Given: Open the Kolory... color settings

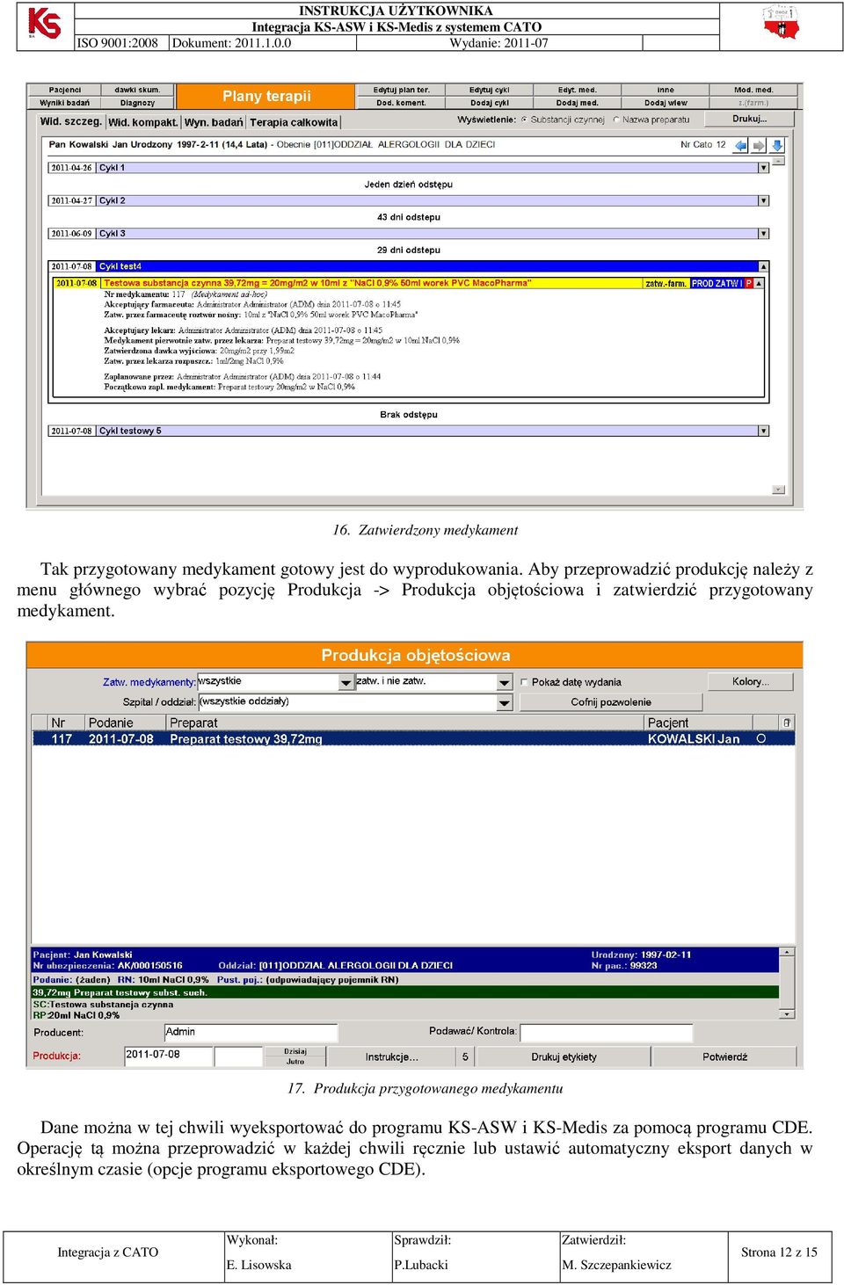Looking at the screenshot, I should click(750, 681).
